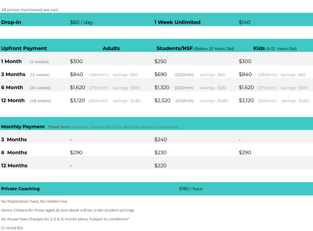This screenshot has height=231, width=313.
Task: Click the Upfront Payment section header
Action: [24, 48]
